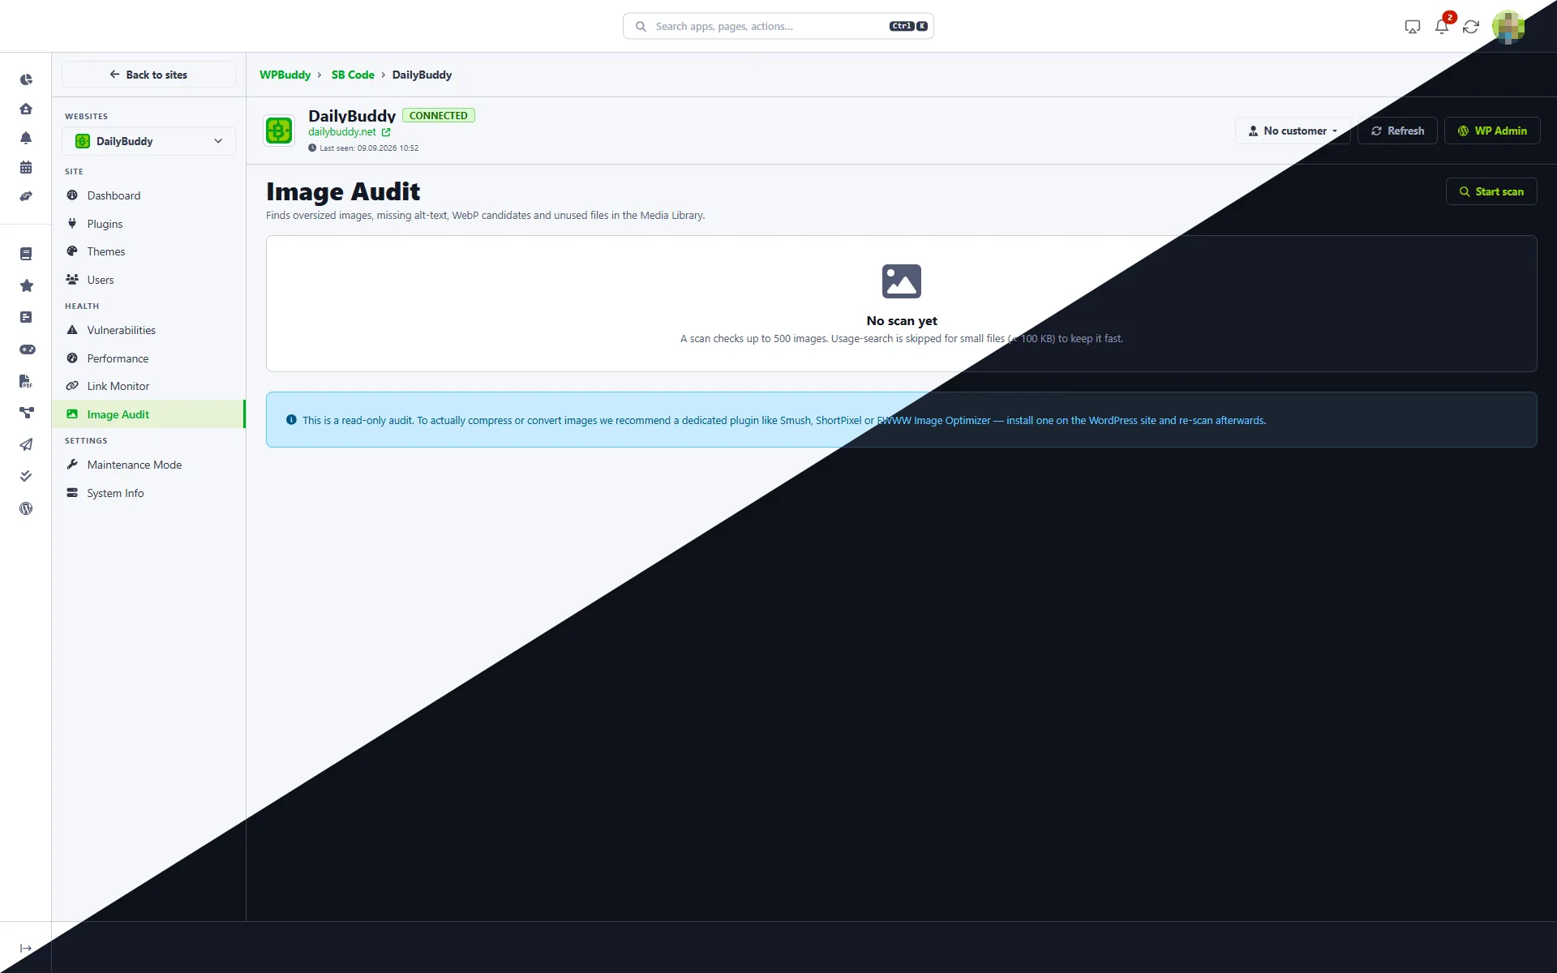Open System Info
This screenshot has height=973, width=1557.
pyautogui.click(x=148, y=493)
